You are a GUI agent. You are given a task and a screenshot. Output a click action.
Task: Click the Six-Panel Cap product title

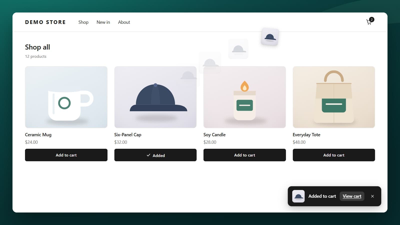(x=128, y=134)
